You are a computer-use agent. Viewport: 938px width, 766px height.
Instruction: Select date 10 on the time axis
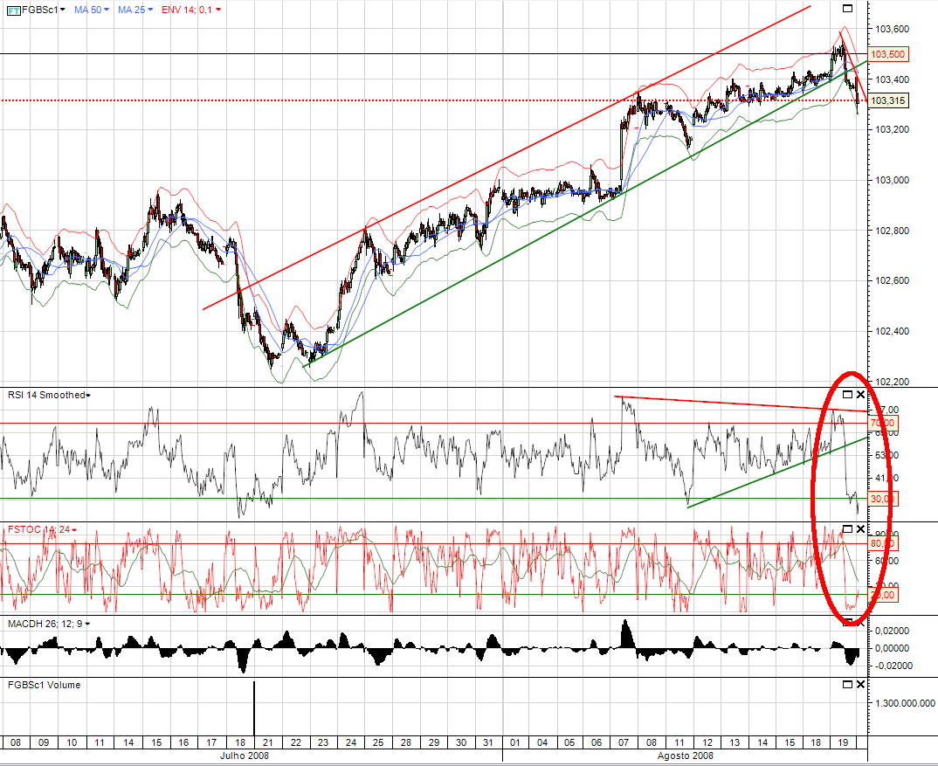coord(72,742)
